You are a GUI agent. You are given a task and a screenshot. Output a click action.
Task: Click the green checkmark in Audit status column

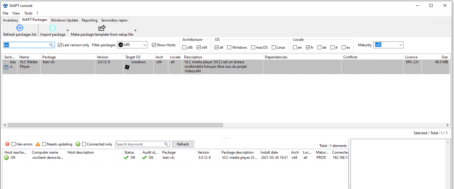pyautogui.click(x=145, y=158)
